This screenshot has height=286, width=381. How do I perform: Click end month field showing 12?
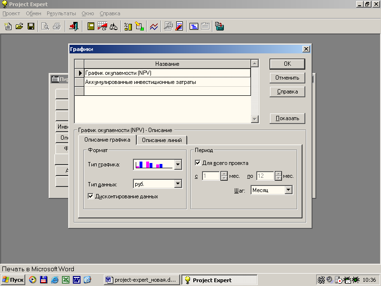coord(265,176)
